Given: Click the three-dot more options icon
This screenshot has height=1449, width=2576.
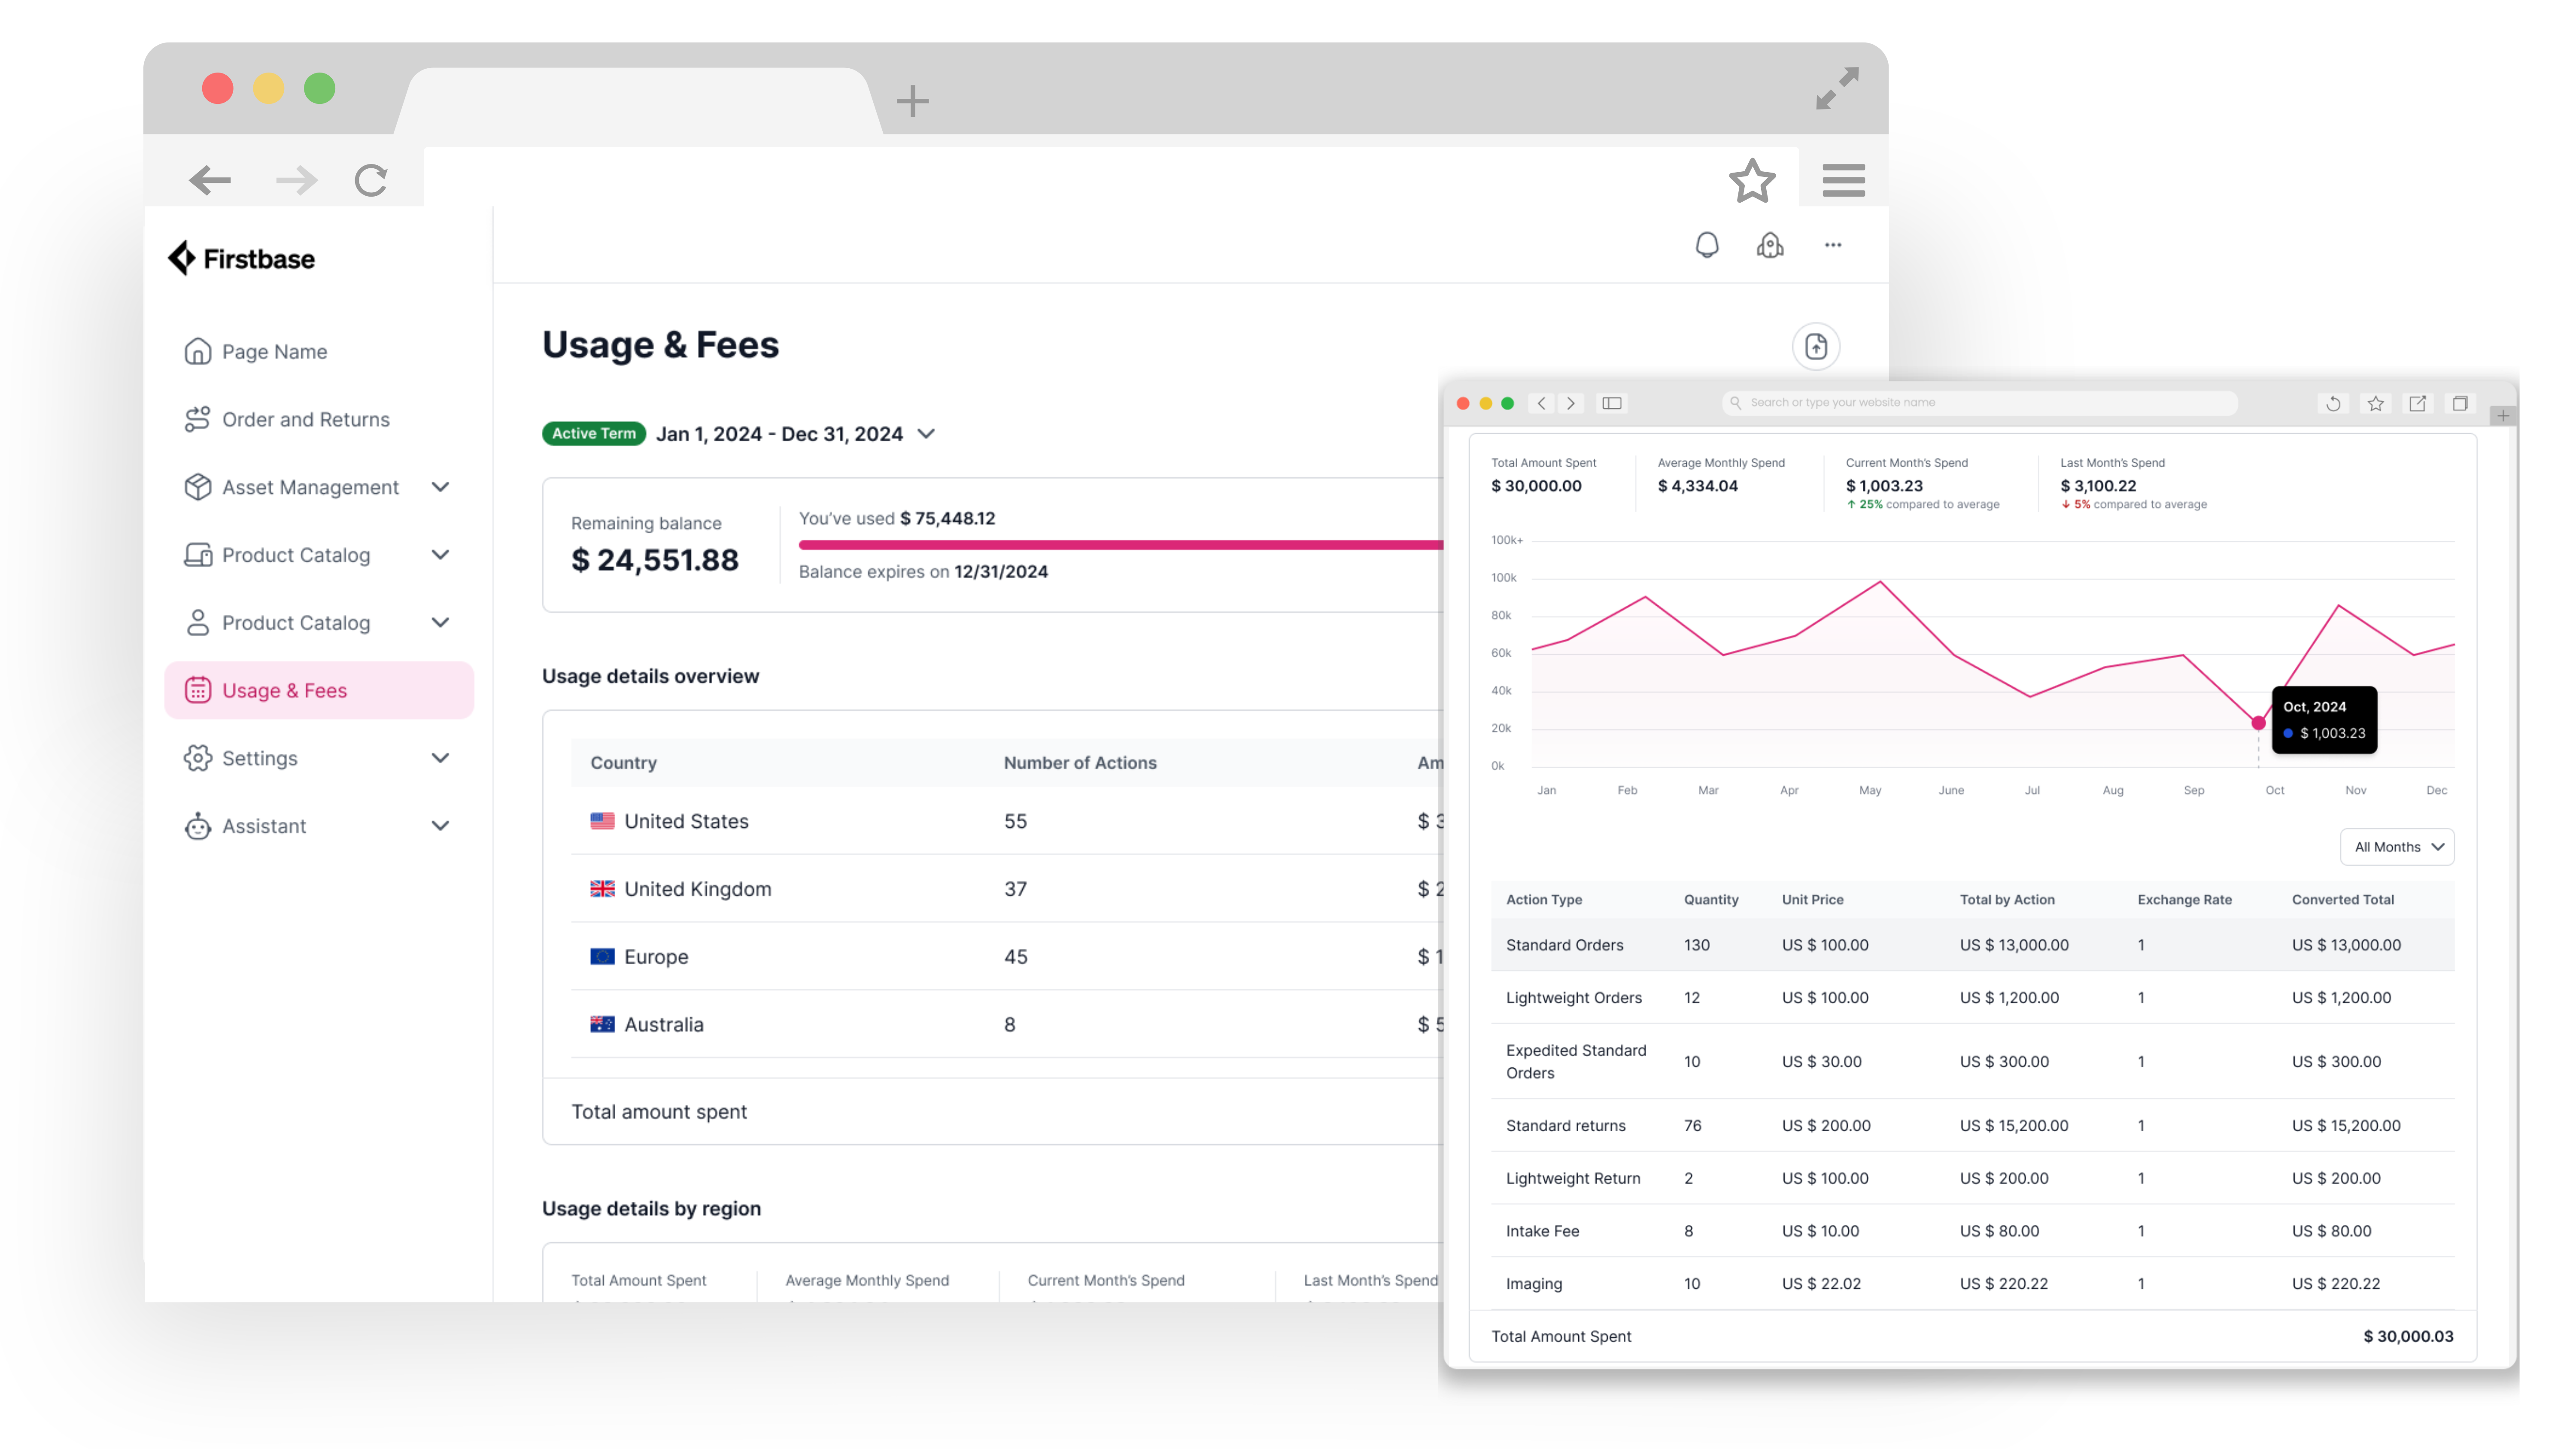Looking at the screenshot, I should [x=1832, y=245].
